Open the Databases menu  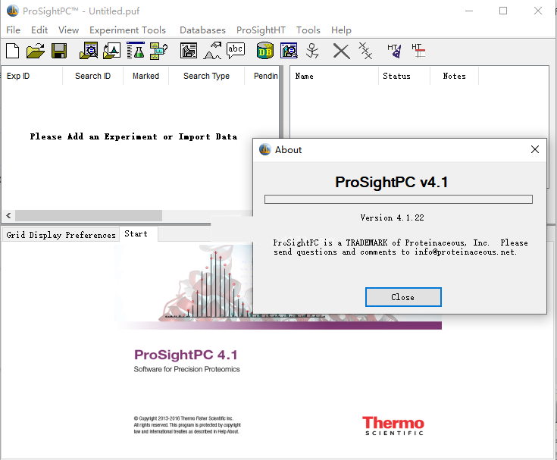pos(202,30)
